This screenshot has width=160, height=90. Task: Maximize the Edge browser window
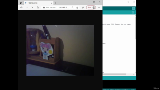point(94,2)
